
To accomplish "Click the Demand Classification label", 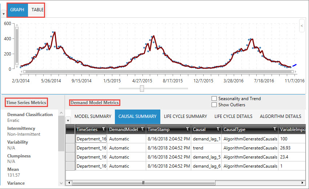I will (30, 115).
